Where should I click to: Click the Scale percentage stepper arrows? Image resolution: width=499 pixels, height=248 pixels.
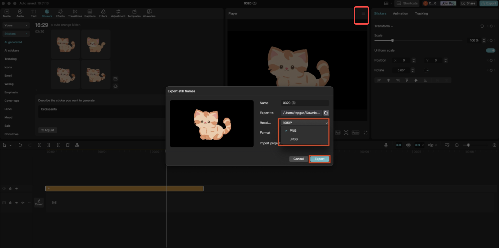click(484, 40)
